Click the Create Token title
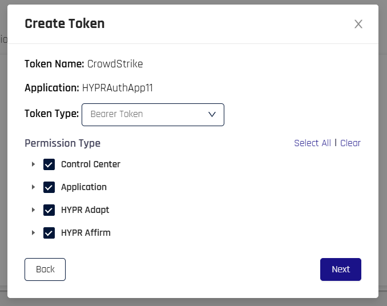387x306 pixels. click(64, 23)
